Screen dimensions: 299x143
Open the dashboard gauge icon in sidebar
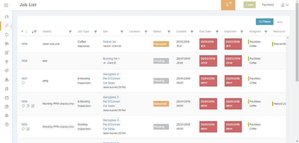(7, 17)
